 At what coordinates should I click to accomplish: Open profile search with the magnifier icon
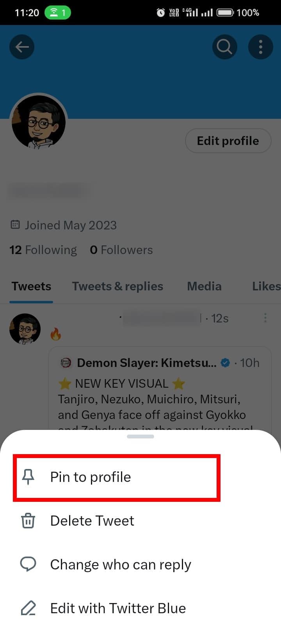click(224, 47)
